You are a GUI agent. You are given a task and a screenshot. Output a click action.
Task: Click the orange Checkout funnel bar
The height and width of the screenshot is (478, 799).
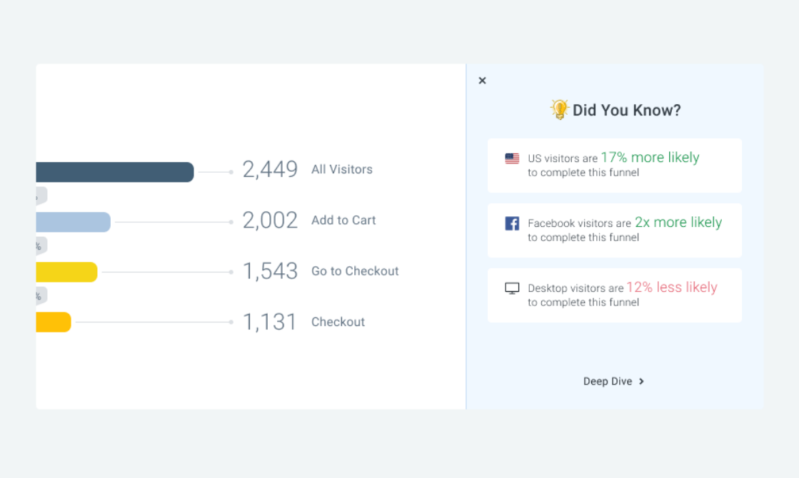click(x=54, y=322)
